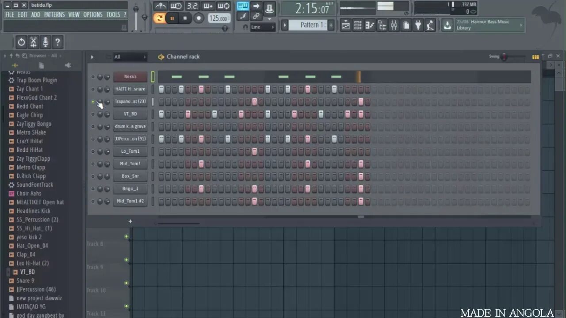Open the Piano roll toolbar icon
The height and width of the screenshot is (318, 566).
pos(369,25)
